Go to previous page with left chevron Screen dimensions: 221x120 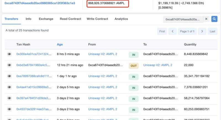tap(172, 31)
